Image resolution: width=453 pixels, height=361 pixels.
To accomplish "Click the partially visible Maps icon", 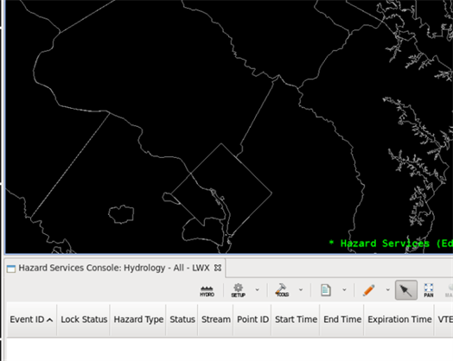I will tap(450, 290).
